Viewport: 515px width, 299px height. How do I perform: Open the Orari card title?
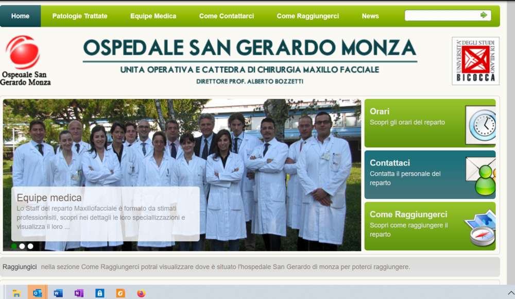pyautogui.click(x=380, y=111)
